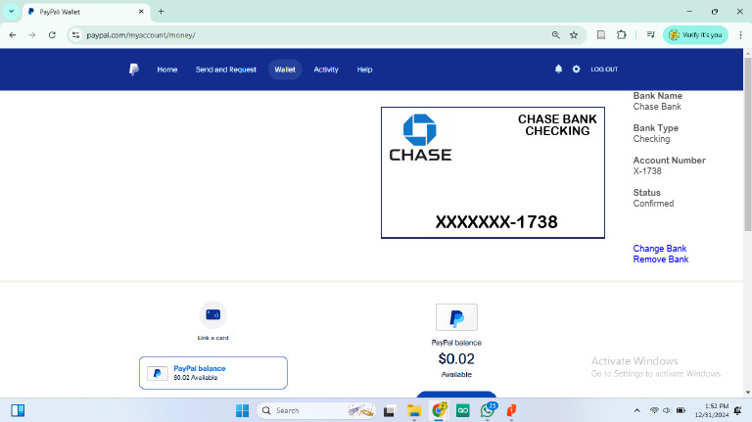The height and width of the screenshot is (422, 752).
Task: Click the $0.02 balance amount
Action: point(456,358)
